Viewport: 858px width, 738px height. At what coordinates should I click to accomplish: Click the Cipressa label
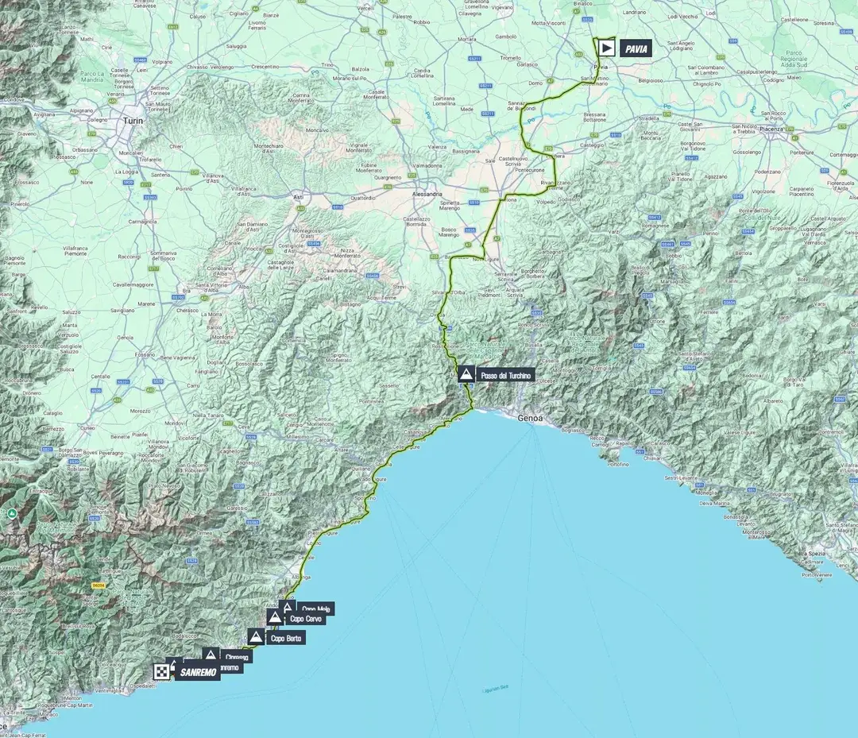pyautogui.click(x=237, y=656)
